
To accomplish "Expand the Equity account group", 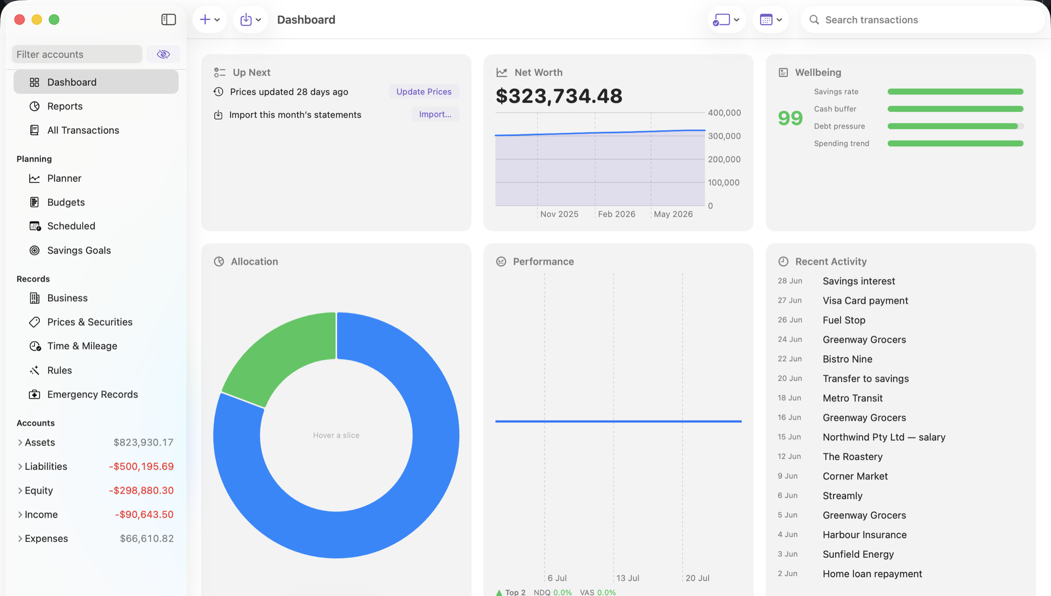I will (20, 490).
